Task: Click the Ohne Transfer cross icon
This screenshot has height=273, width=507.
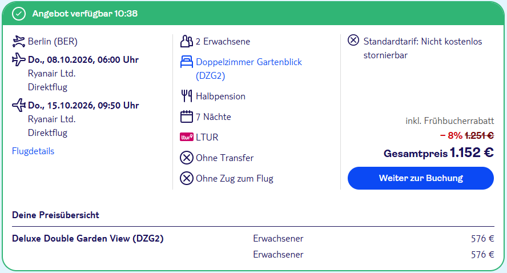Action: 187,158
